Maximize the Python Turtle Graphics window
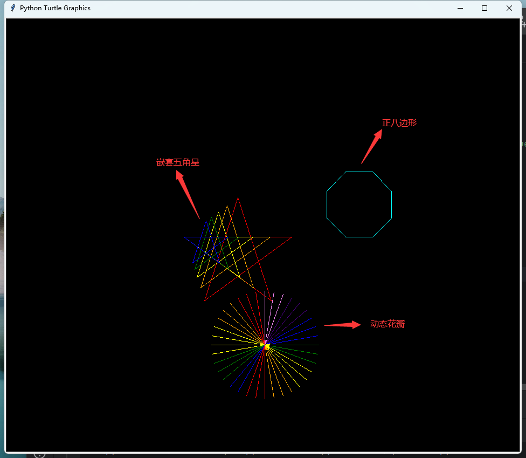 coord(485,8)
